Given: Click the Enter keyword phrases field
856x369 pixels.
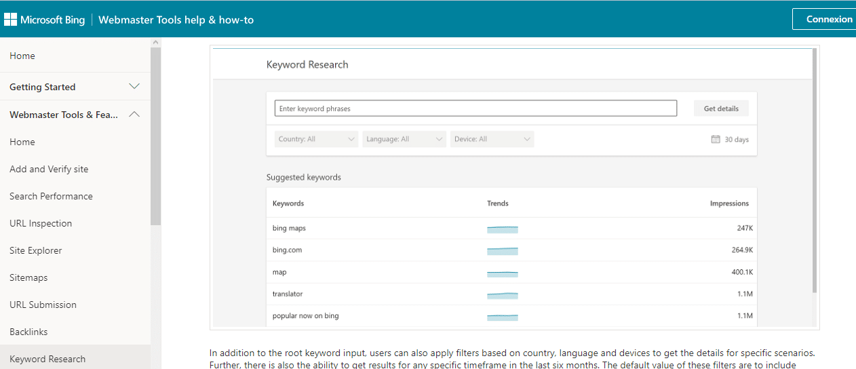Looking at the screenshot, I should pyautogui.click(x=475, y=109).
